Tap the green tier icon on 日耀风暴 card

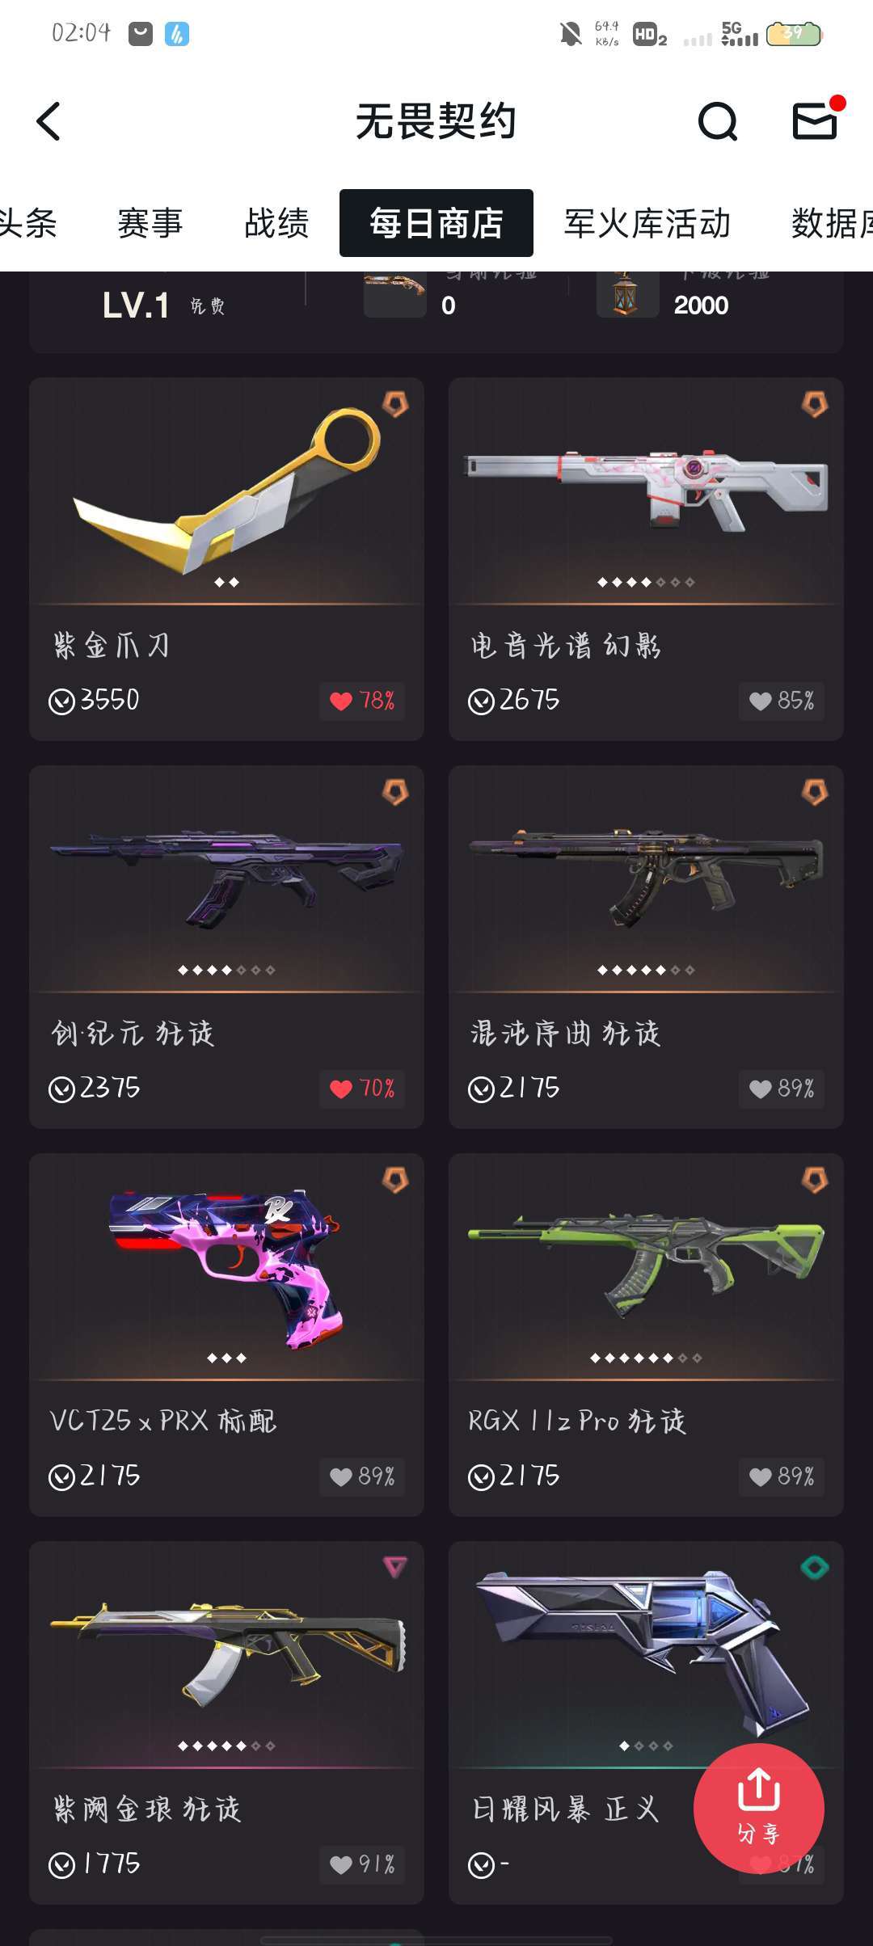[x=814, y=1567]
